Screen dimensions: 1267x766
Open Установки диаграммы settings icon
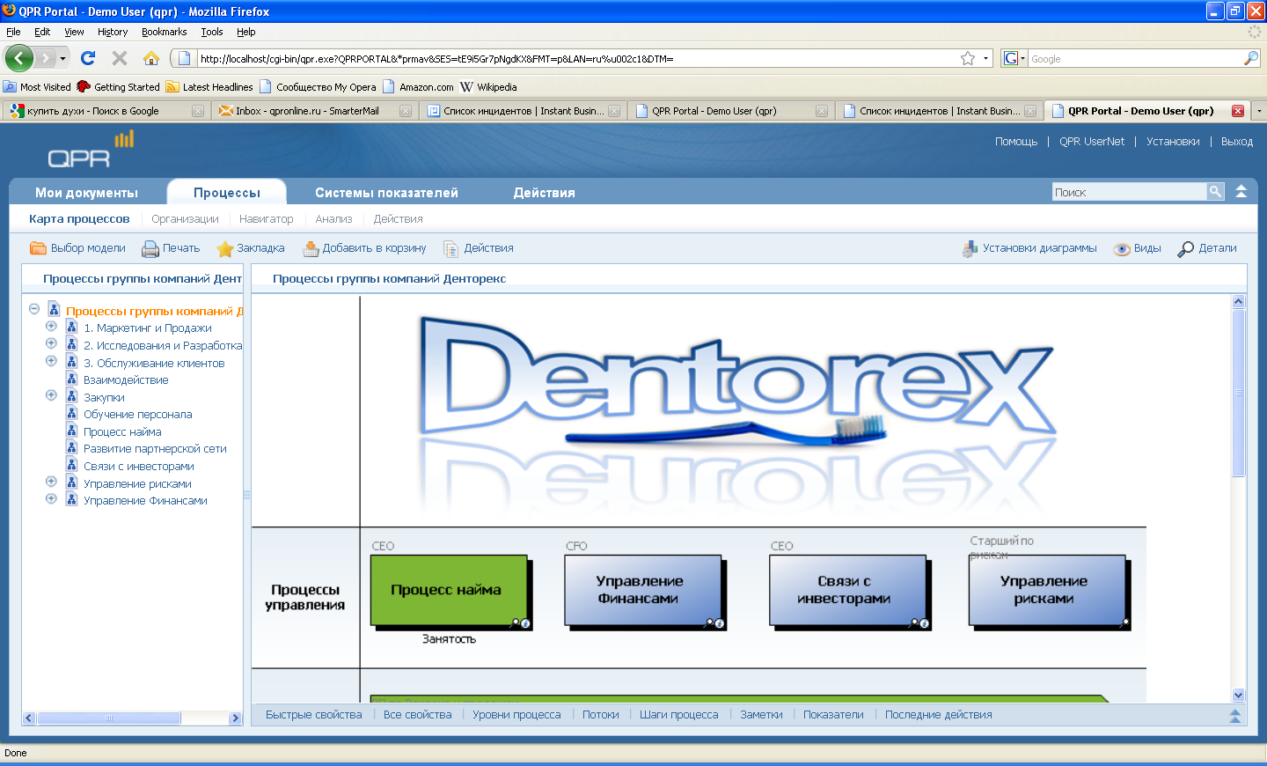click(x=970, y=248)
